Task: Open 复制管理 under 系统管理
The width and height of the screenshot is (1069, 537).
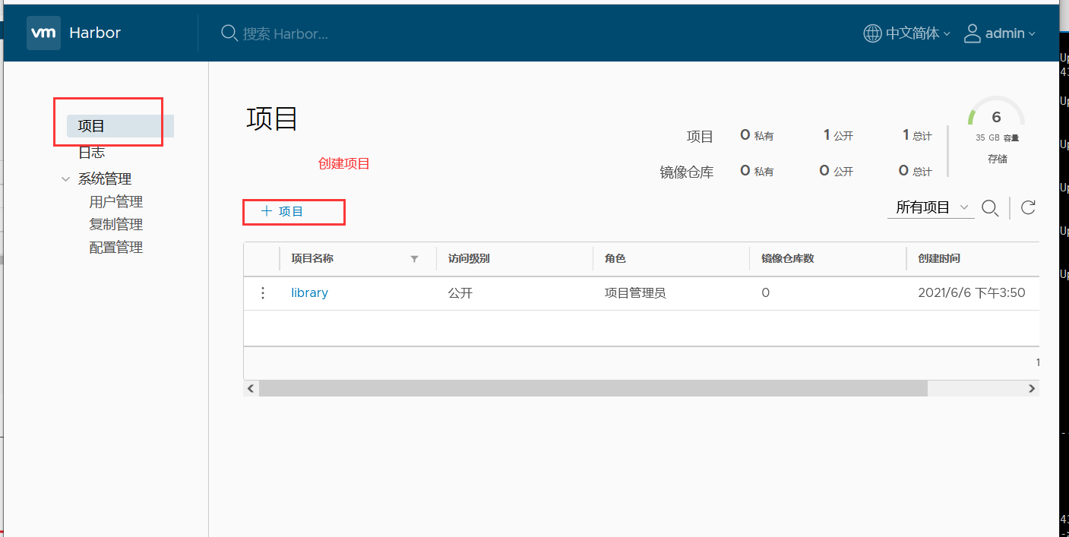Action: [x=116, y=225]
